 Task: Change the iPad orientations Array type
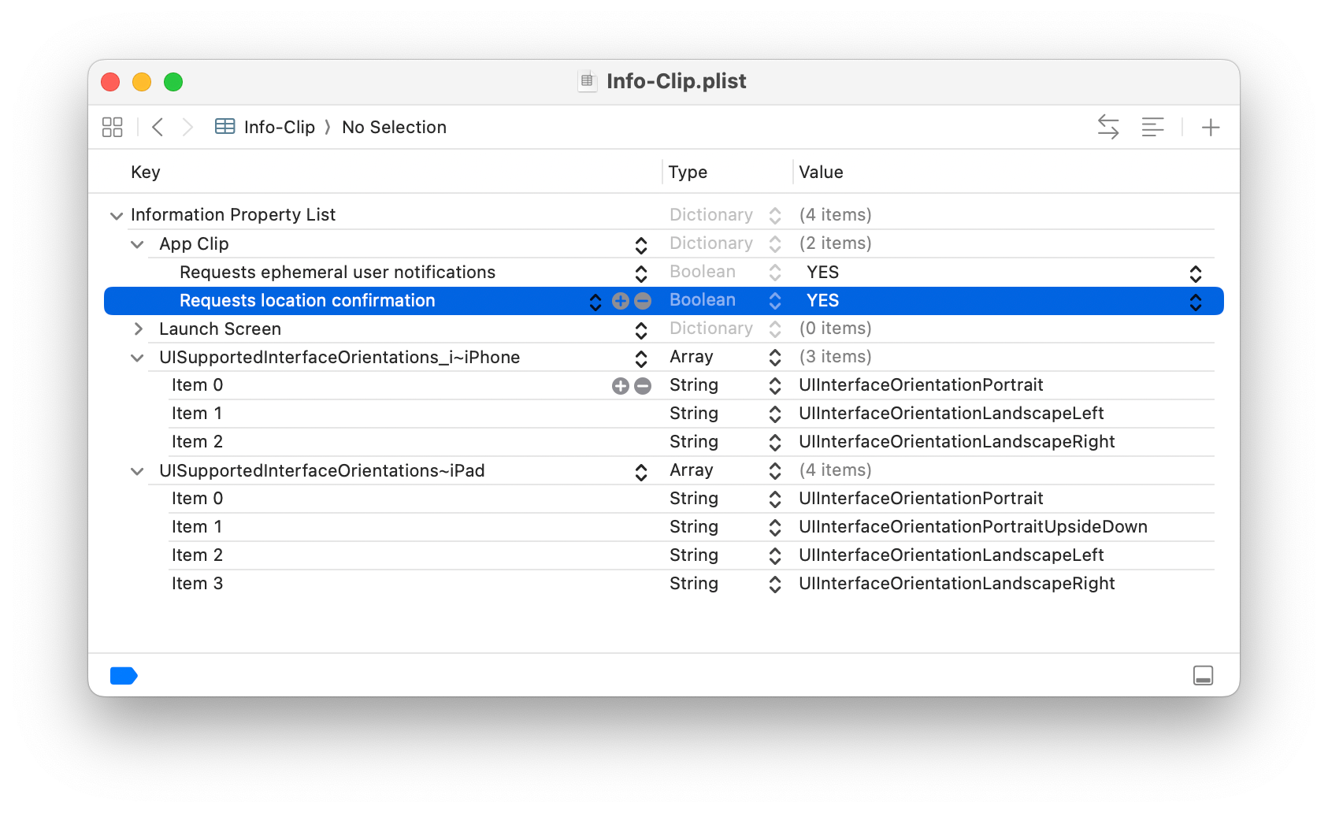coord(775,471)
